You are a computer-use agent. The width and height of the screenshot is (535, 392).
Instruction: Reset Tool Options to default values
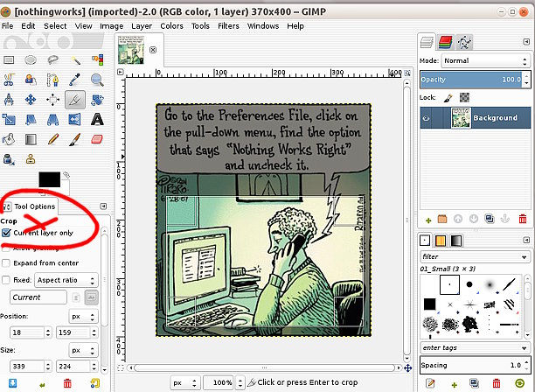pyautogui.click(x=95, y=383)
